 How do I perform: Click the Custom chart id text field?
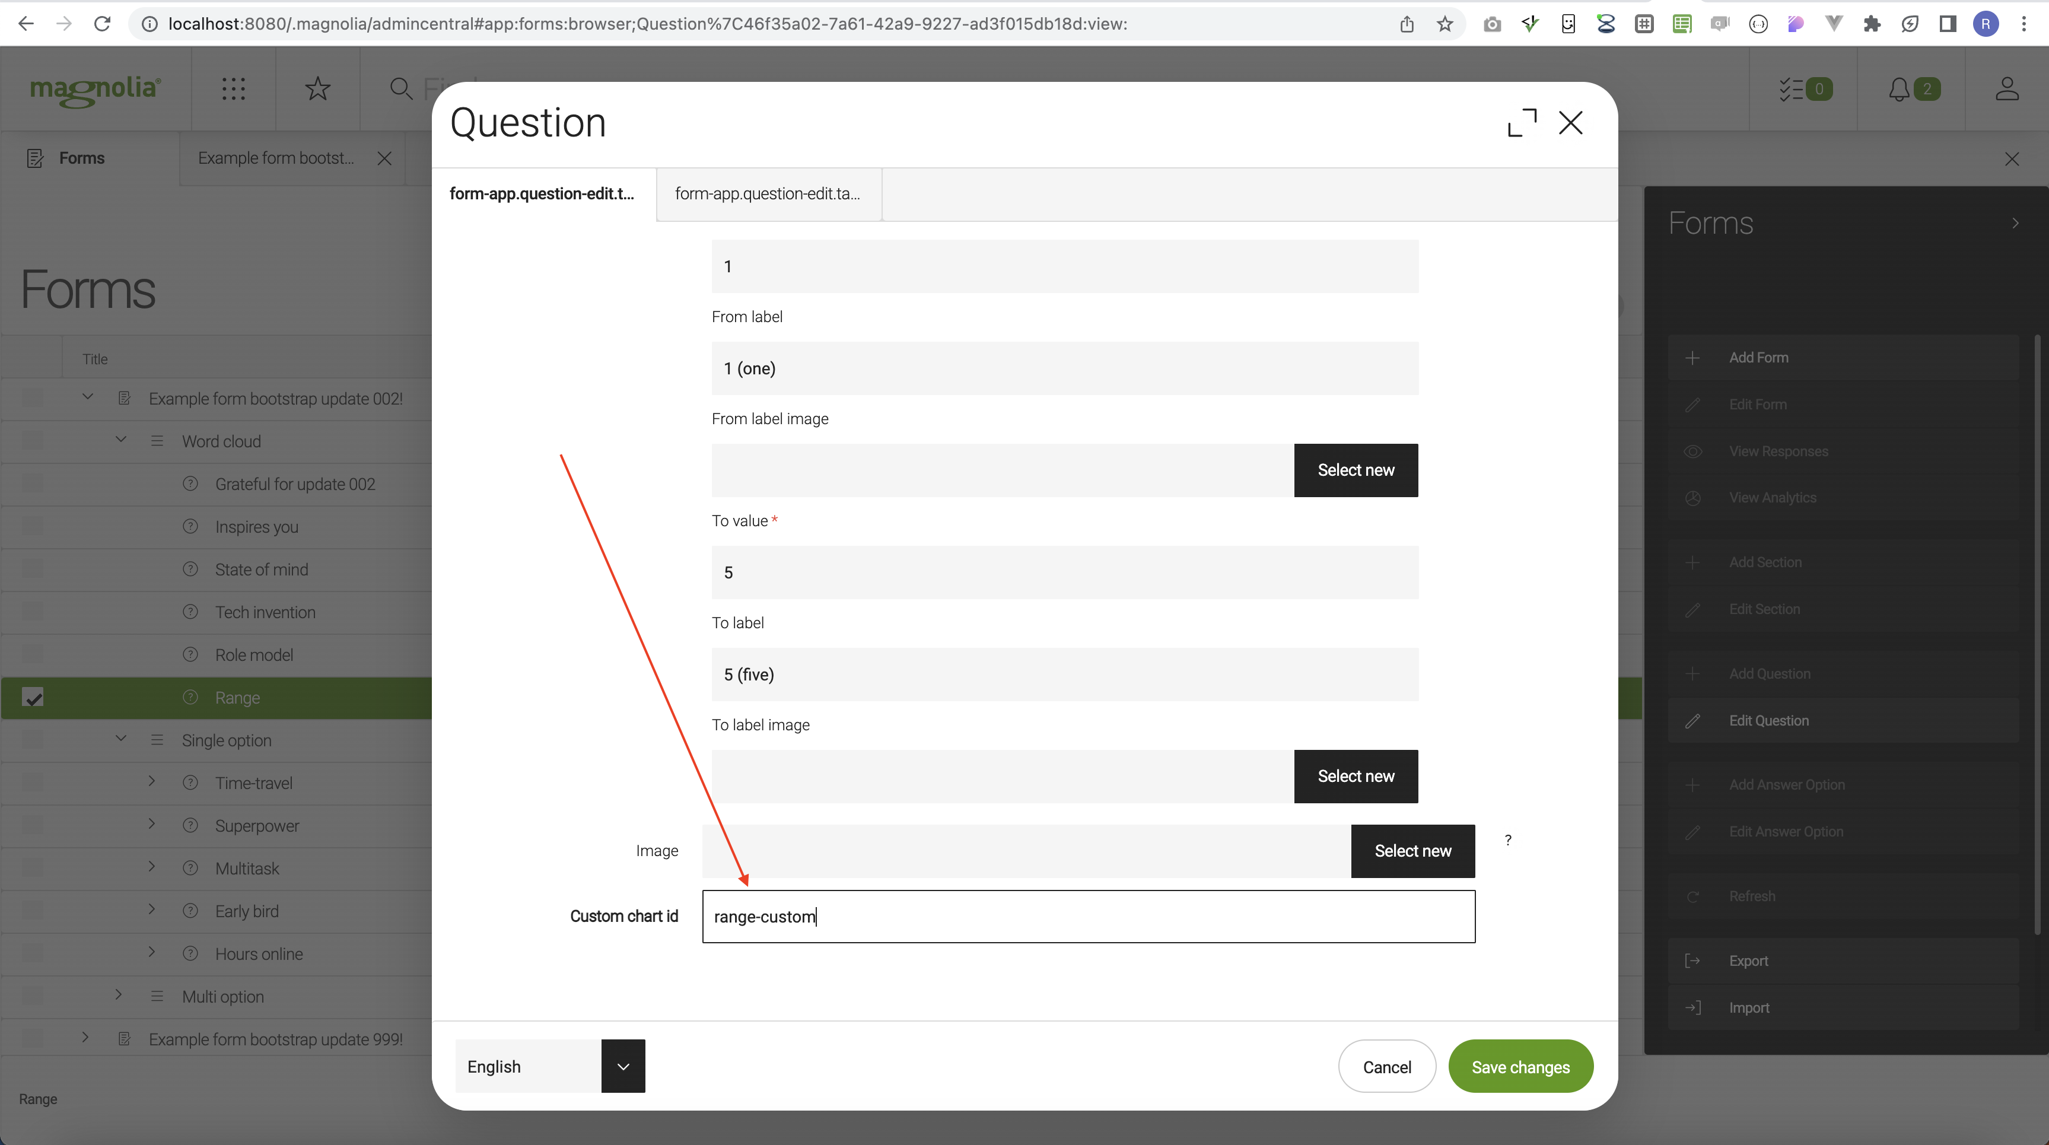[1088, 917]
